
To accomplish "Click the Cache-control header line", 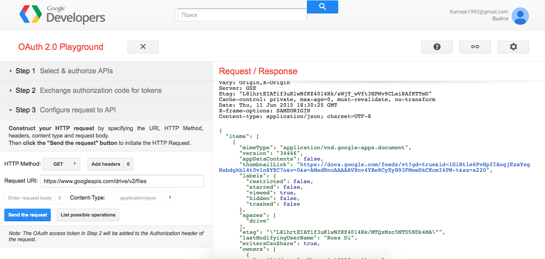I will point(327,99).
